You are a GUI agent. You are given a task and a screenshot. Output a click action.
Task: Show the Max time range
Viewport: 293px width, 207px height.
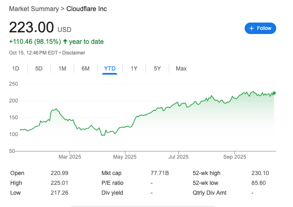click(181, 68)
